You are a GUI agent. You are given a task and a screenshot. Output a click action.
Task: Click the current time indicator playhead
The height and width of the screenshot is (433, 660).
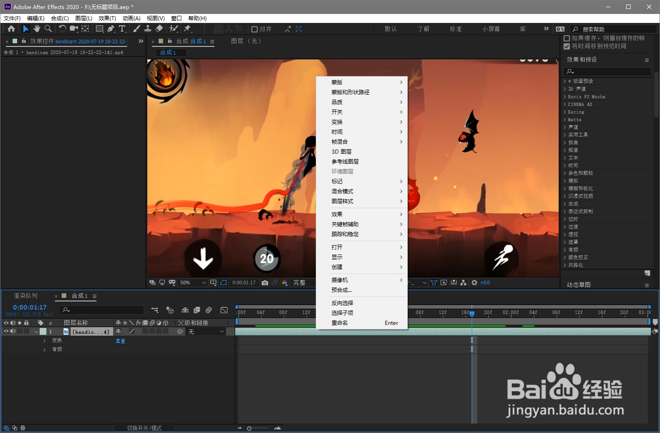[472, 314]
